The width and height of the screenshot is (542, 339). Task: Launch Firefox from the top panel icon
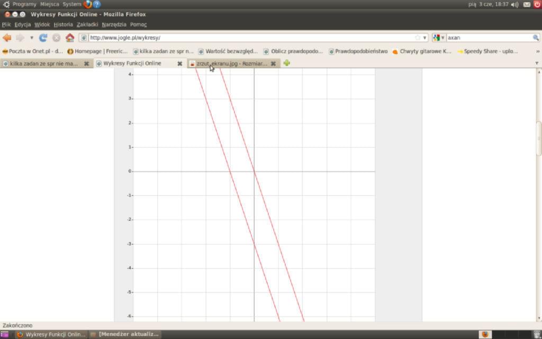(x=87, y=4)
